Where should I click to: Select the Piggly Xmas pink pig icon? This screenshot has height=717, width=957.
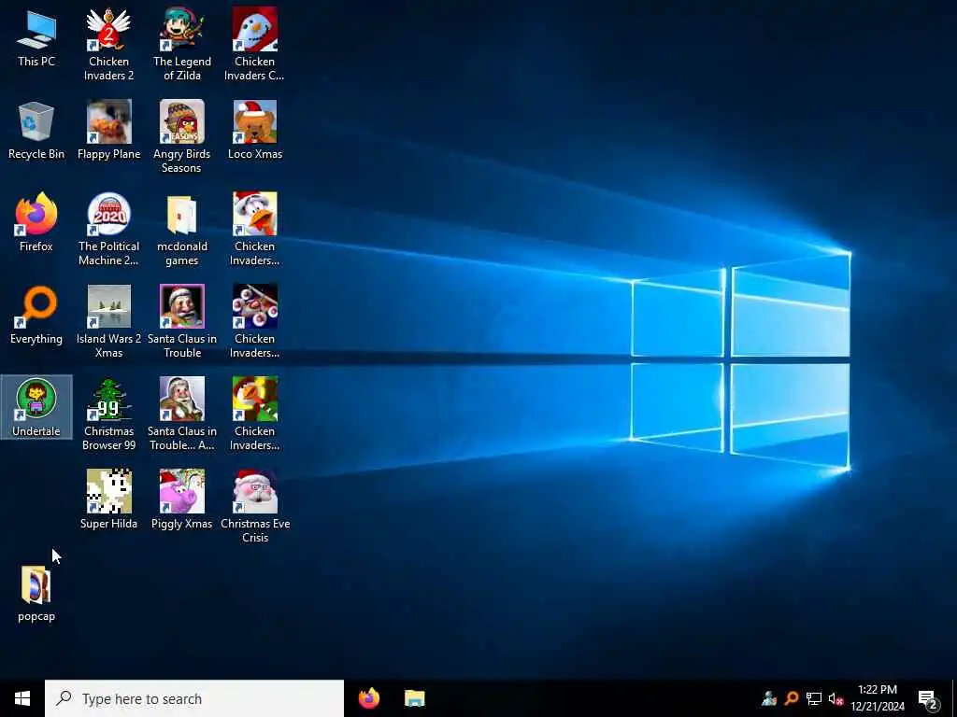click(182, 500)
